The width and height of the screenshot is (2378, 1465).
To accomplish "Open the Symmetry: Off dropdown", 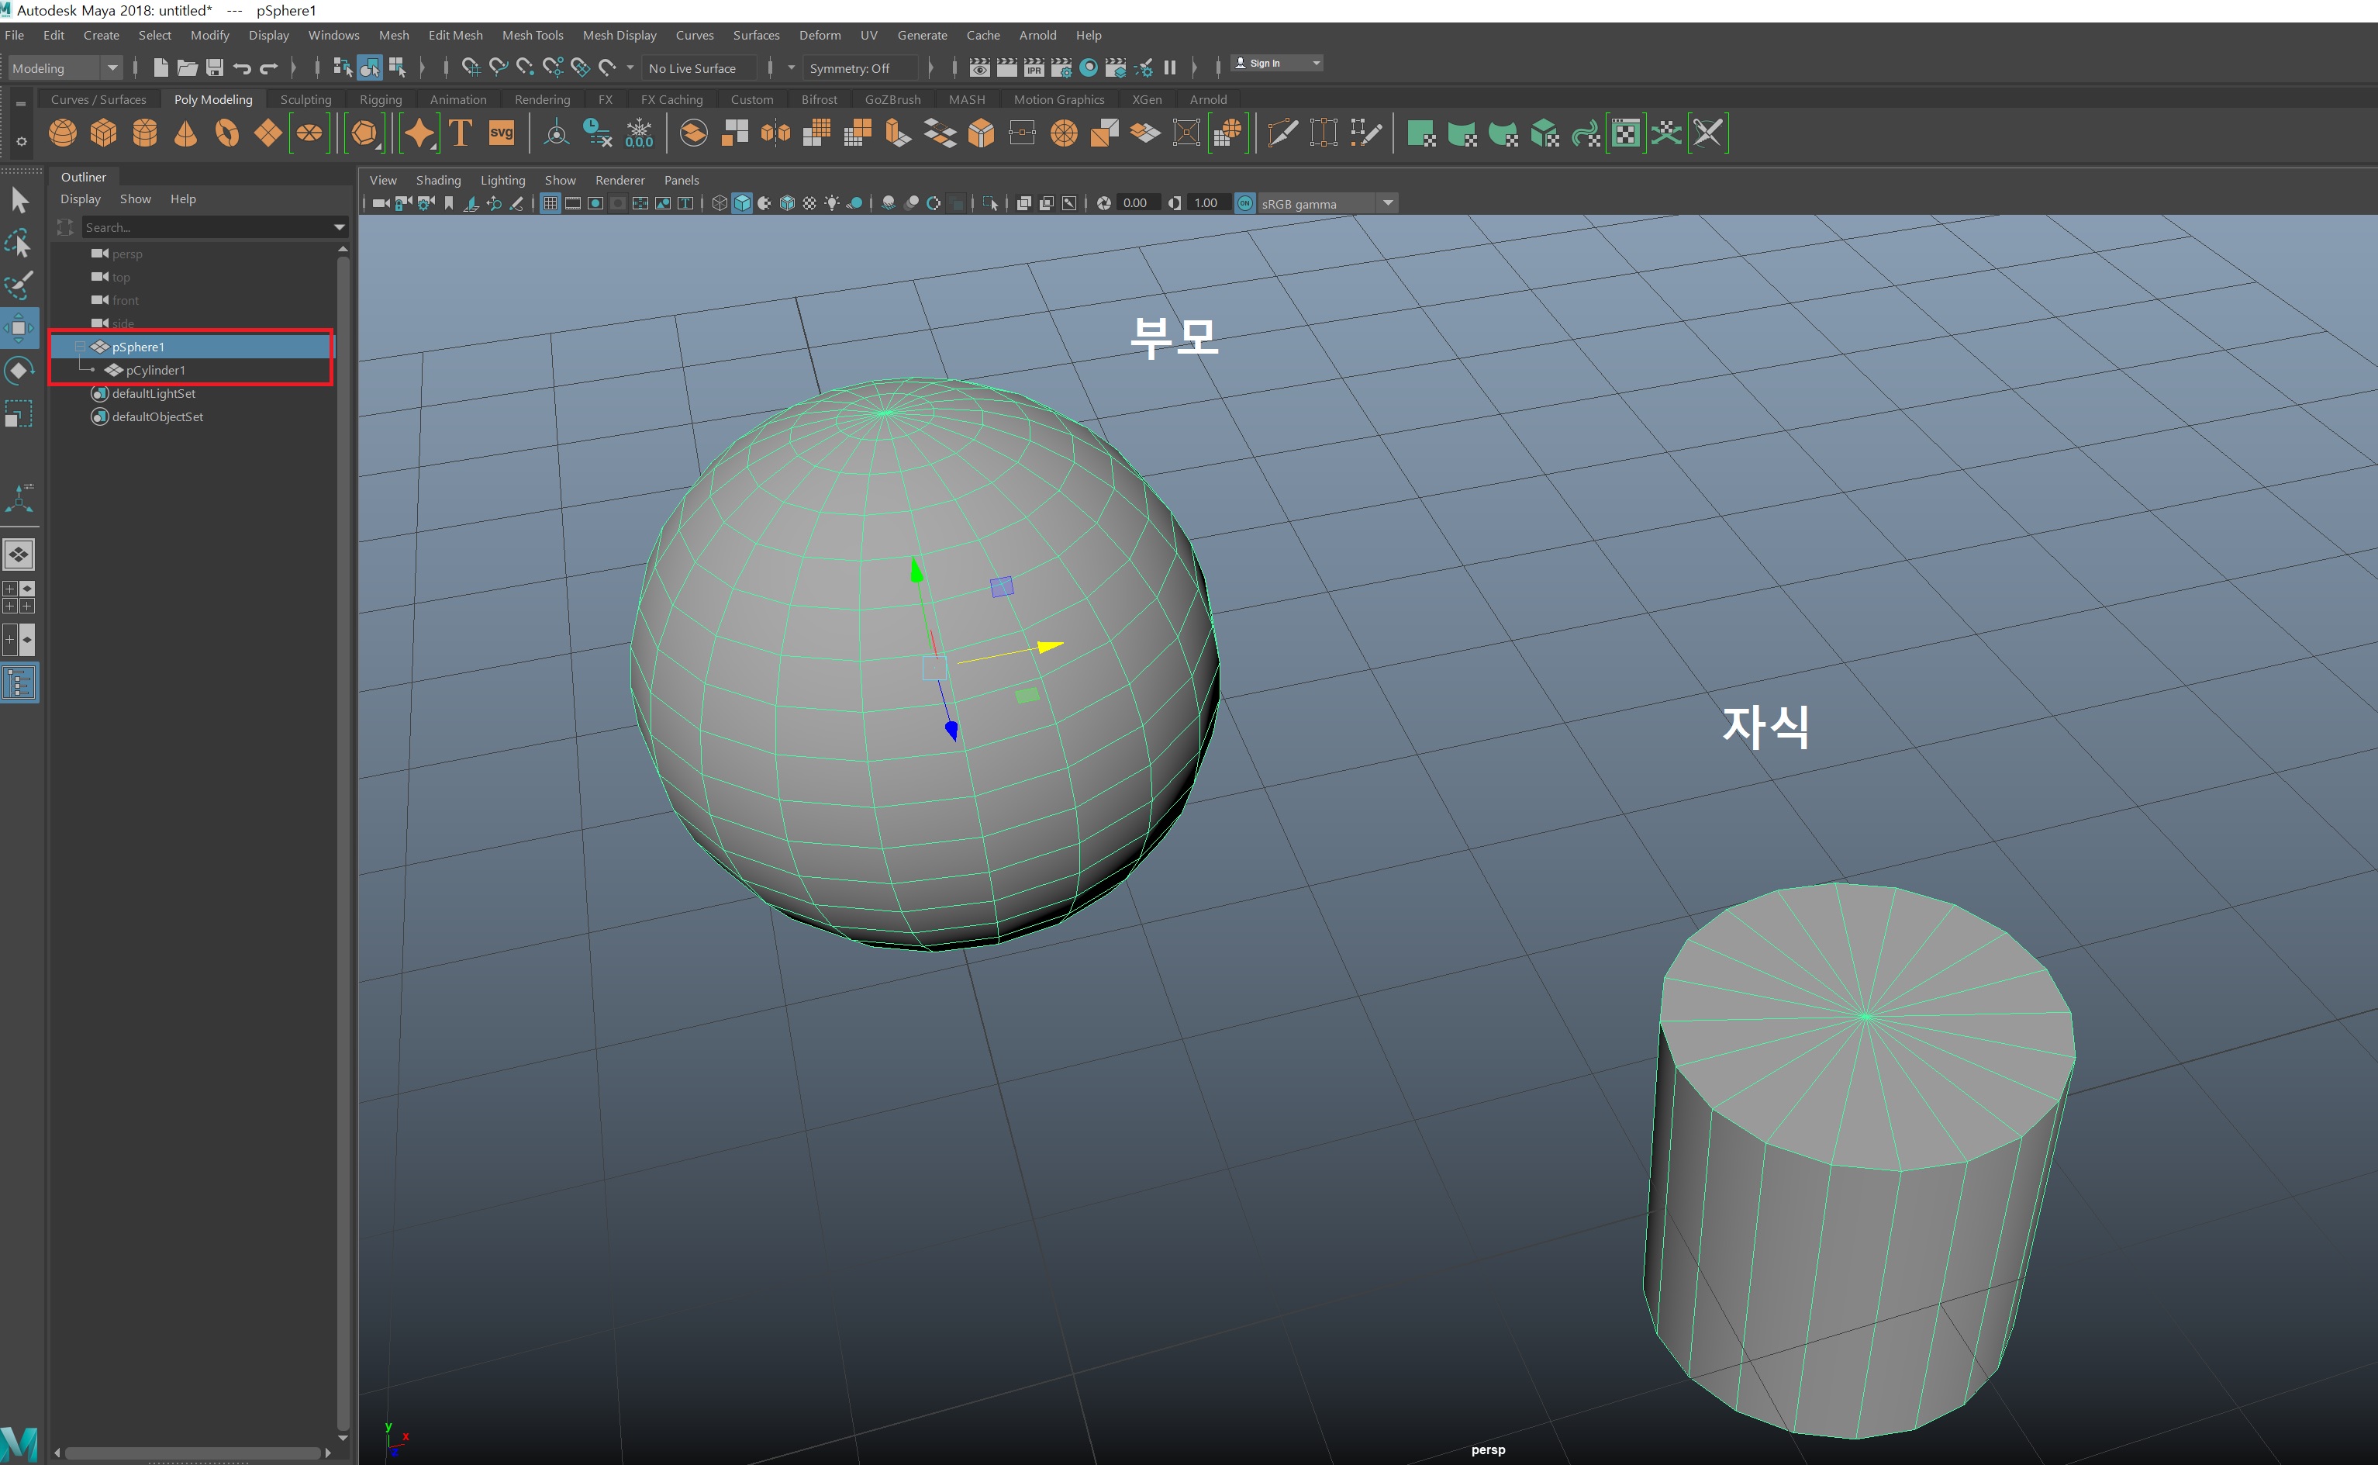I will (x=861, y=67).
